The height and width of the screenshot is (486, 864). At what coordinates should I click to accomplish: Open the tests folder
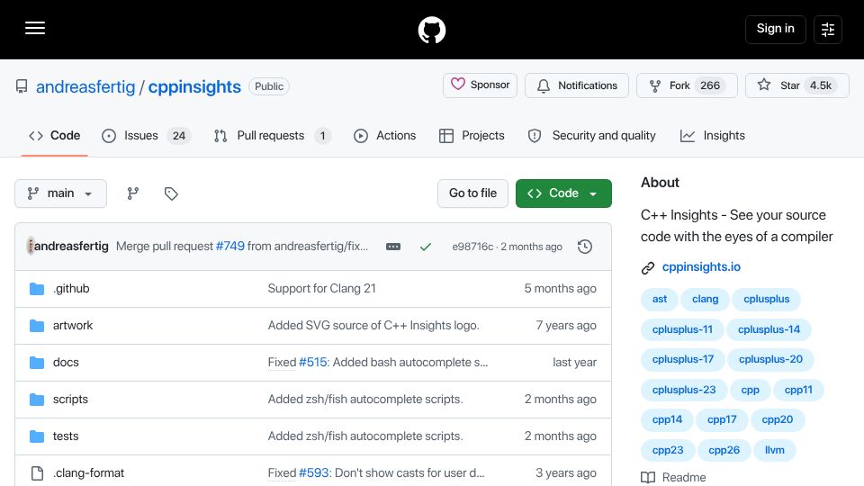pos(66,436)
